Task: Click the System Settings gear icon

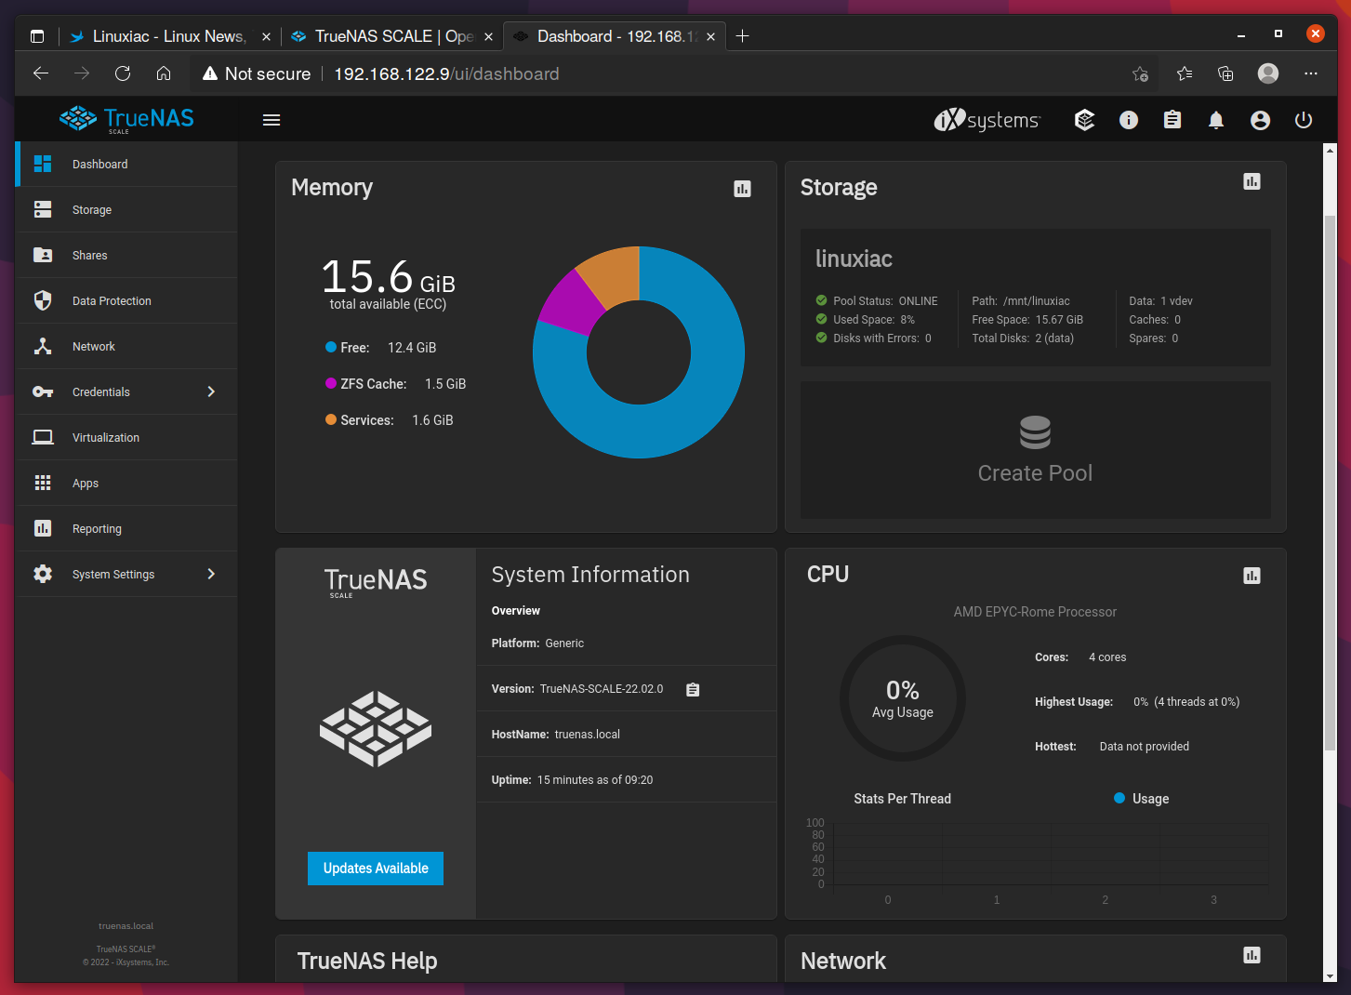Action: (43, 574)
